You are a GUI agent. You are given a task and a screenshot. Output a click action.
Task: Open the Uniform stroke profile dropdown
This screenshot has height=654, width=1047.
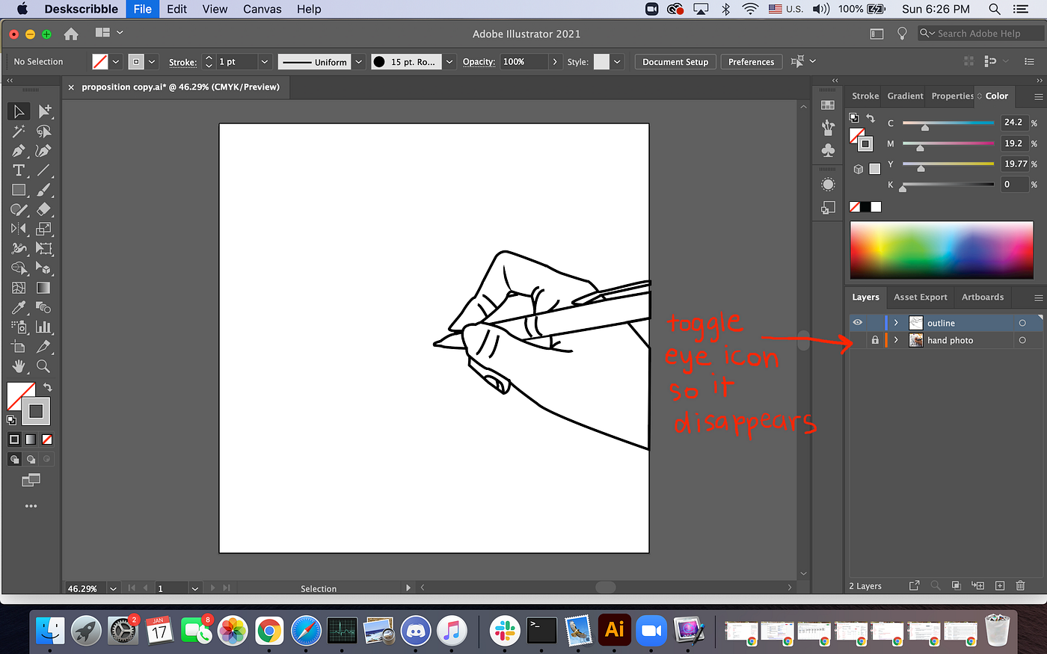[358, 61]
